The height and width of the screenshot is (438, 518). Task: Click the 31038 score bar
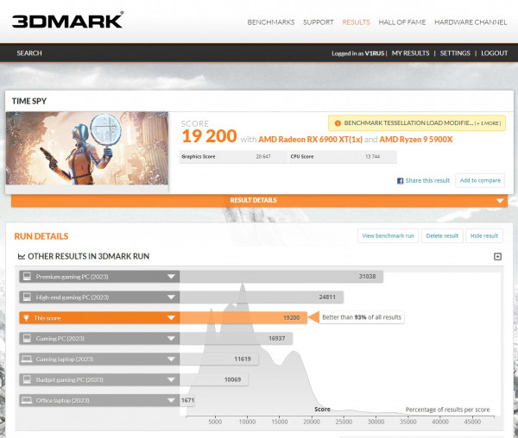[281, 277]
